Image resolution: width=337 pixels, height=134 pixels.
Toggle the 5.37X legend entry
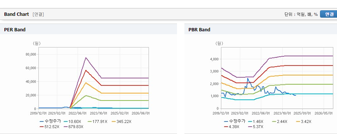(256, 127)
